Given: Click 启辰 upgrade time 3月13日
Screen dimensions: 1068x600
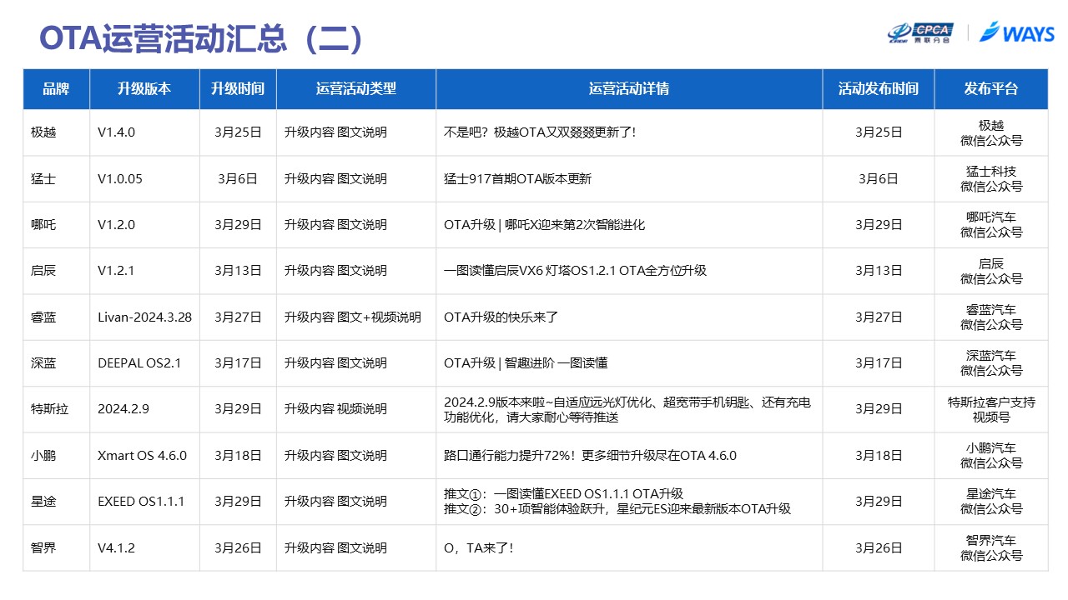Looking at the screenshot, I should [238, 271].
